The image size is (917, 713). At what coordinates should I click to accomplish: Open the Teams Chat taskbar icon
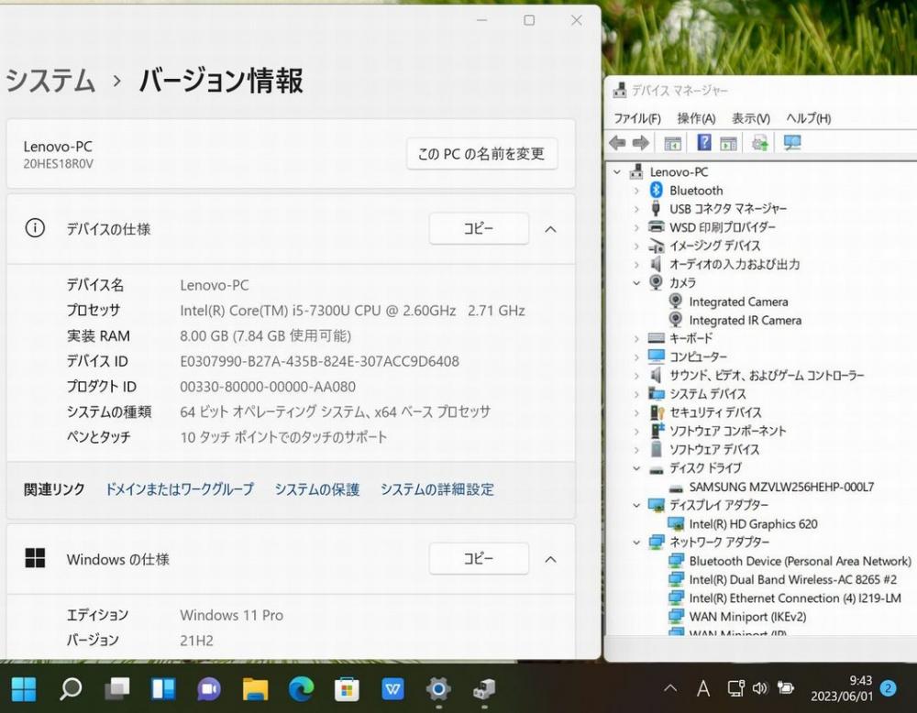tap(209, 689)
